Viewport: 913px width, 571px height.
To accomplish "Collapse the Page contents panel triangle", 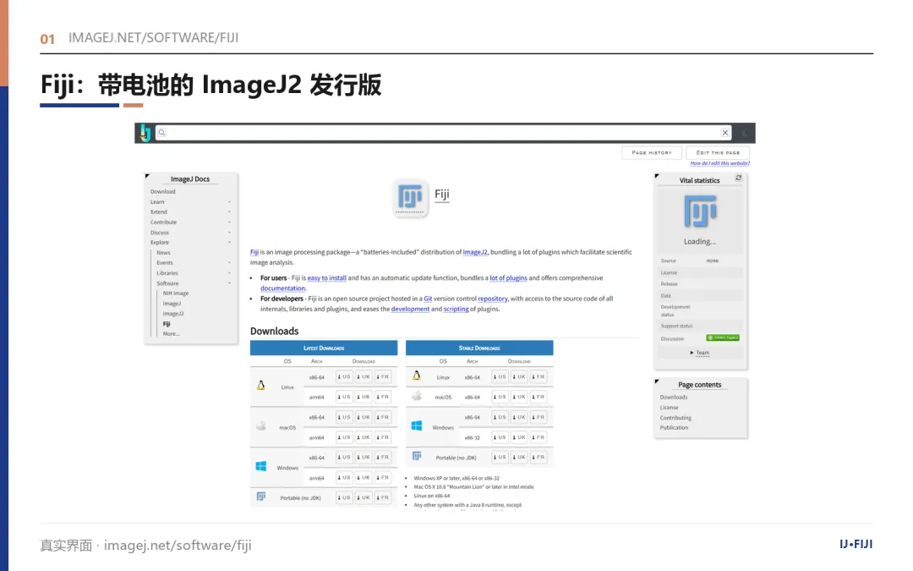I will pos(657,382).
